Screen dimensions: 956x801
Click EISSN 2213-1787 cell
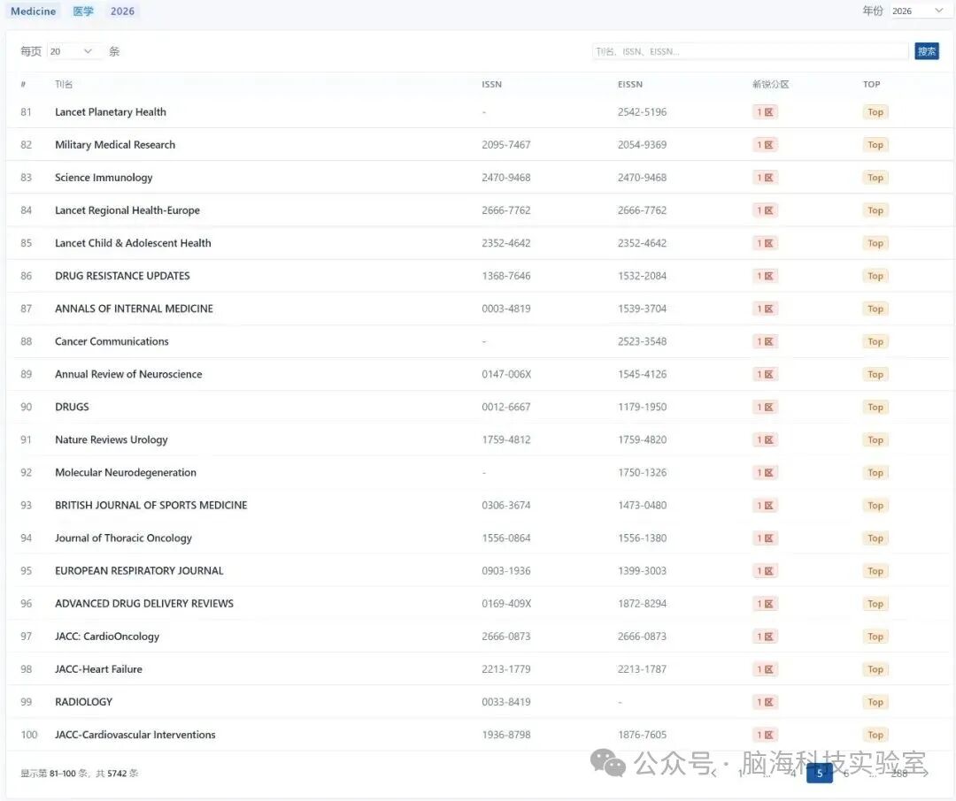pyautogui.click(x=642, y=669)
